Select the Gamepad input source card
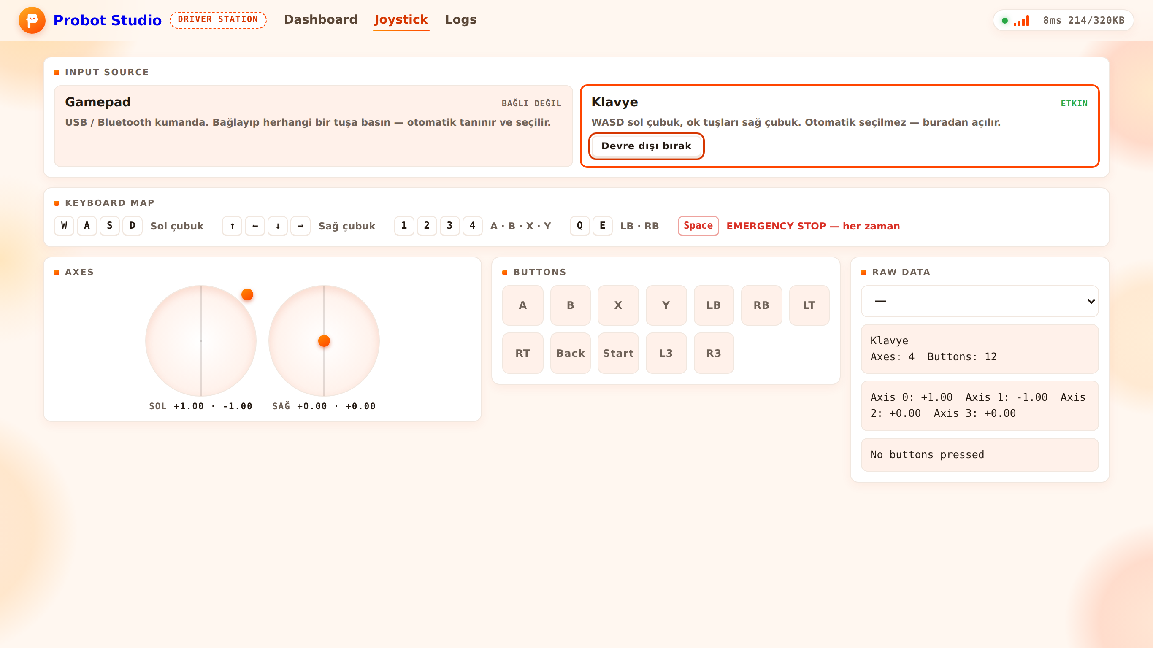 point(313,126)
